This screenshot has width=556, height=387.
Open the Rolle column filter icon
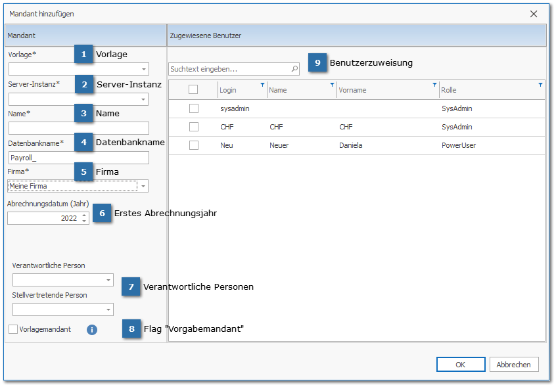[x=540, y=85]
